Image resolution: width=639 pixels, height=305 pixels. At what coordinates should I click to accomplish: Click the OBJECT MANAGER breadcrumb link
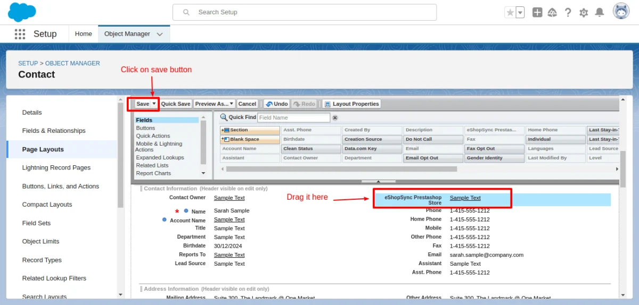[72, 63]
